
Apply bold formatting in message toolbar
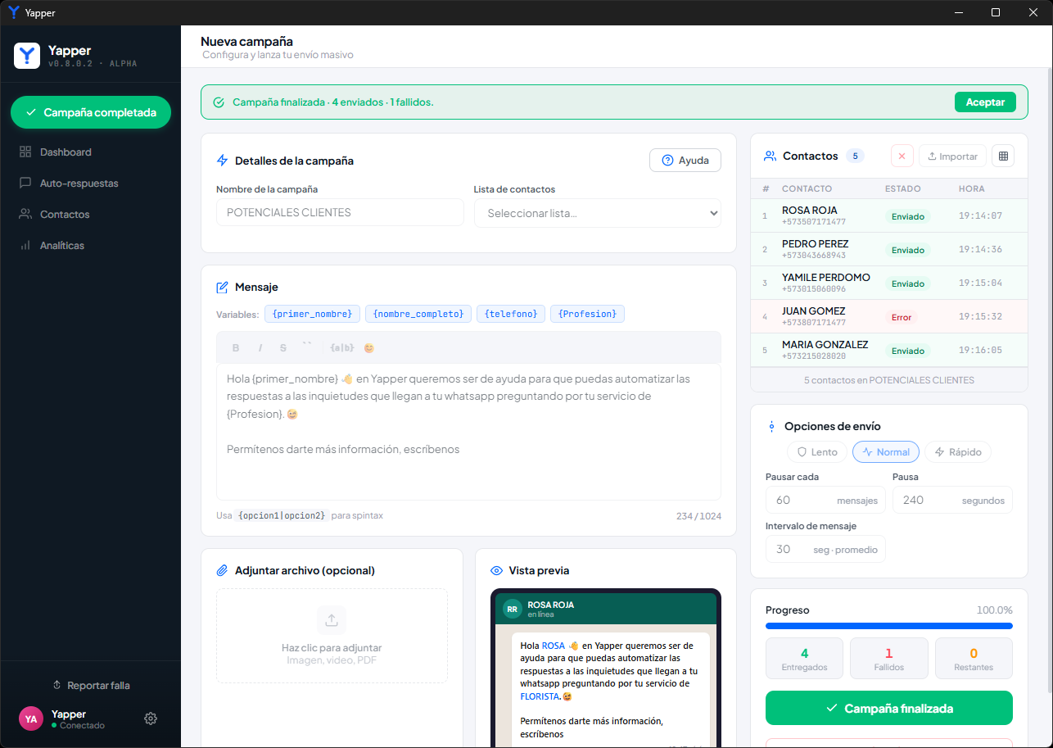tap(236, 347)
